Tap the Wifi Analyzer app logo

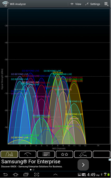tap(5, 4)
